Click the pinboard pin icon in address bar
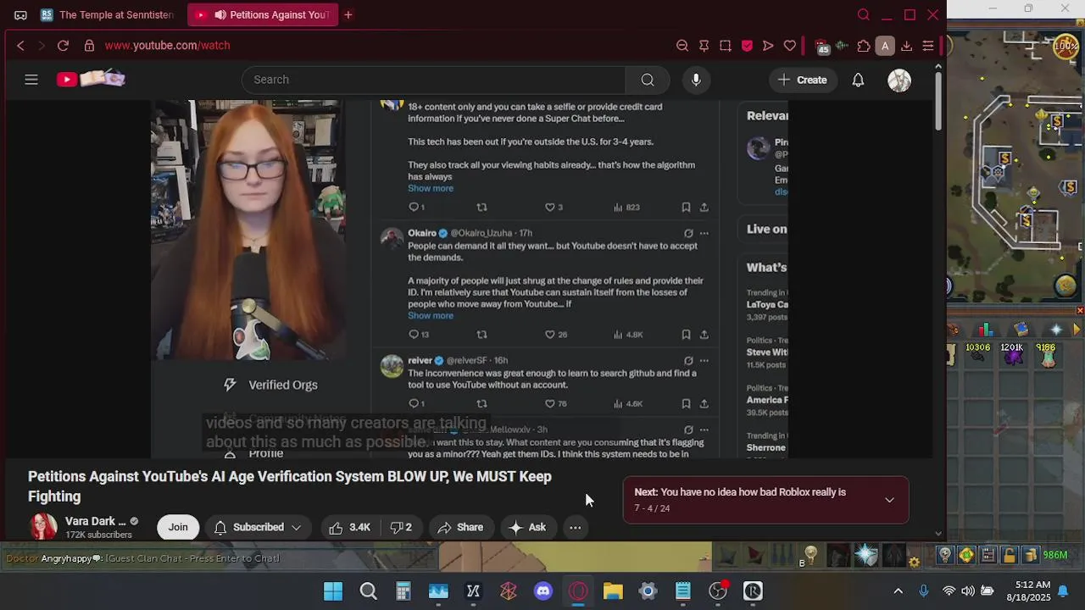The image size is (1085, 610). tap(704, 46)
